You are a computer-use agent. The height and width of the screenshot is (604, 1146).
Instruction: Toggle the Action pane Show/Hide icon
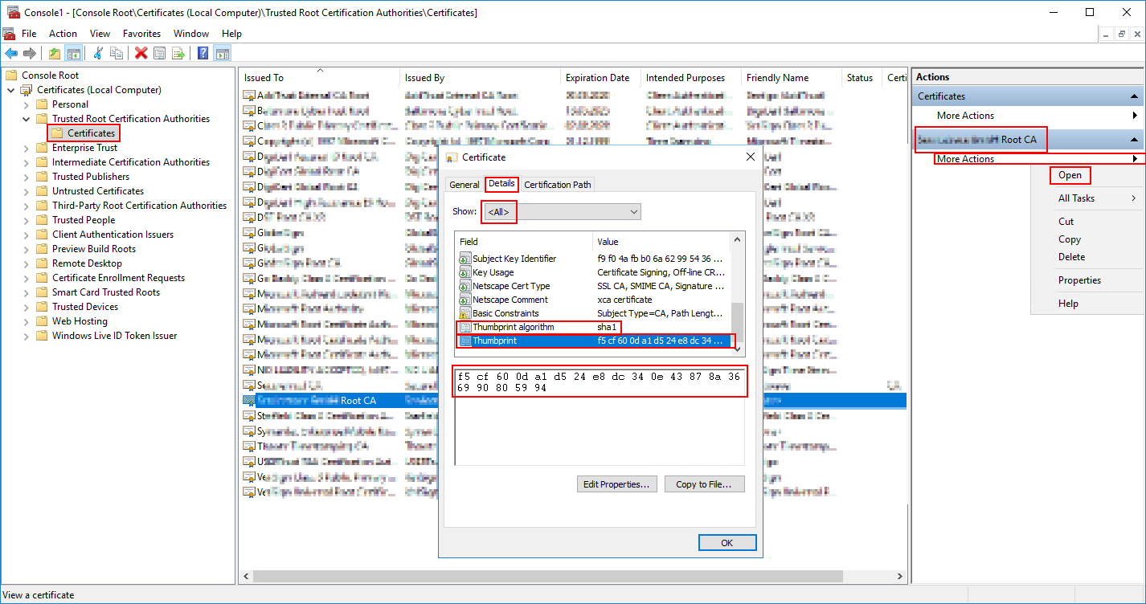tap(222, 53)
